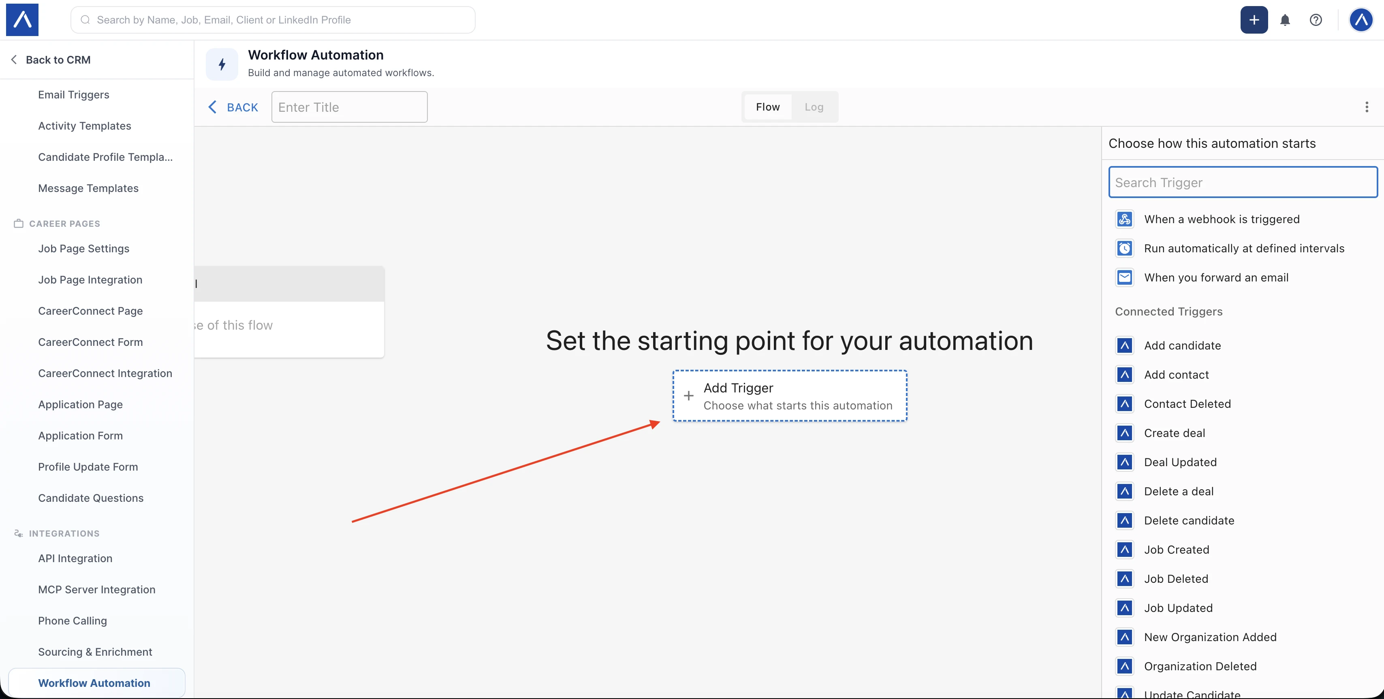This screenshot has width=1384, height=699.
Task: Open CareerConnect Page
Action: [x=90, y=311]
